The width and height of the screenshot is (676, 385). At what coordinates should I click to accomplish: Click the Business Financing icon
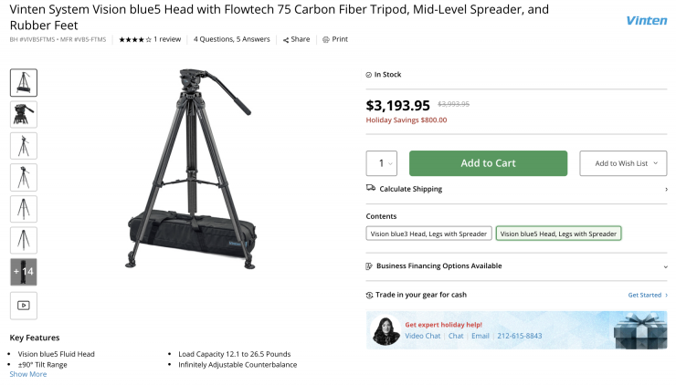pos(369,265)
